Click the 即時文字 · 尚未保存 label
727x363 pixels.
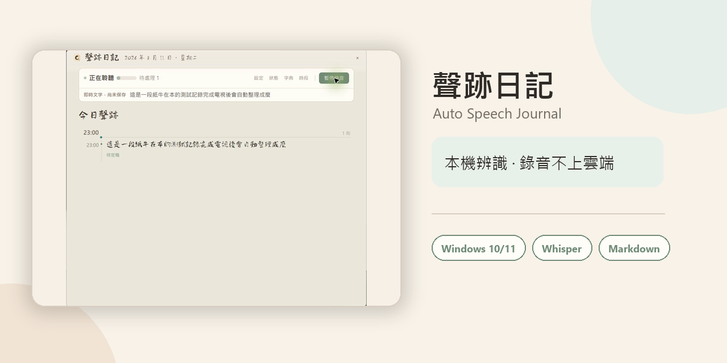tap(105, 95)
